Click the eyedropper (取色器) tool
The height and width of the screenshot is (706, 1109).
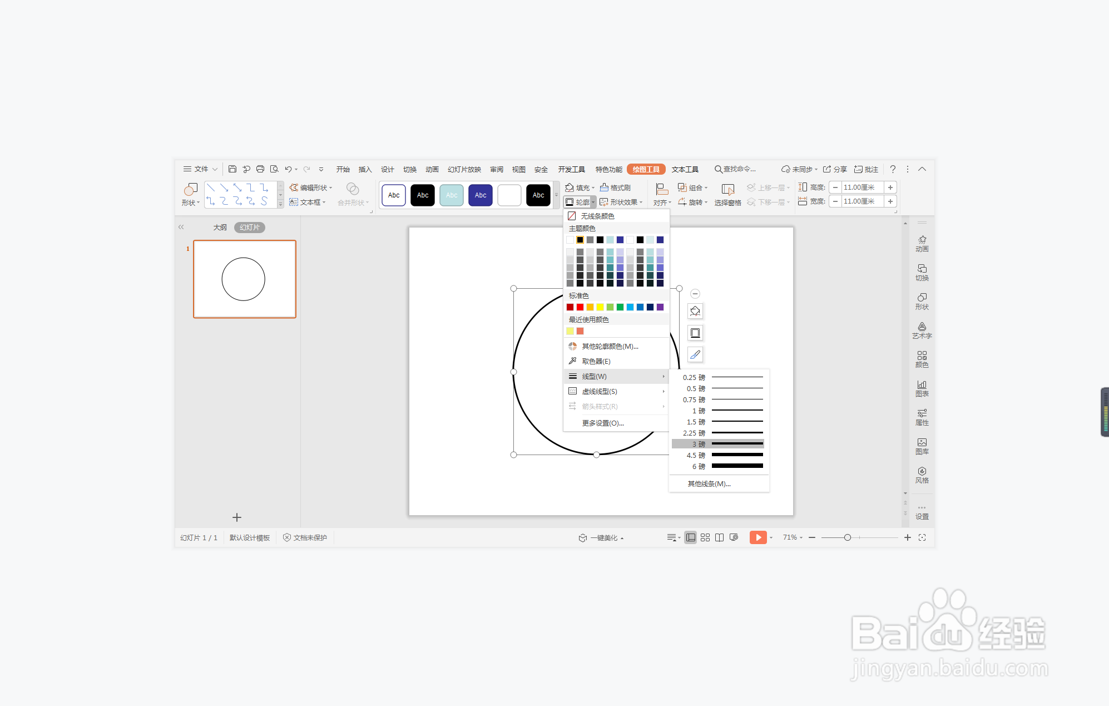click(596, 361)
